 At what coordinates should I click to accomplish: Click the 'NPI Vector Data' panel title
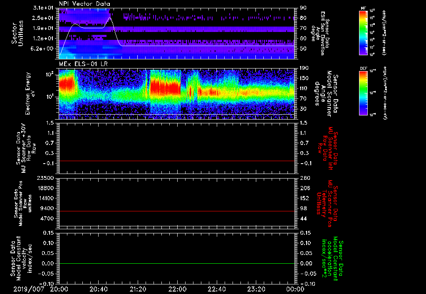coord(84,4)
